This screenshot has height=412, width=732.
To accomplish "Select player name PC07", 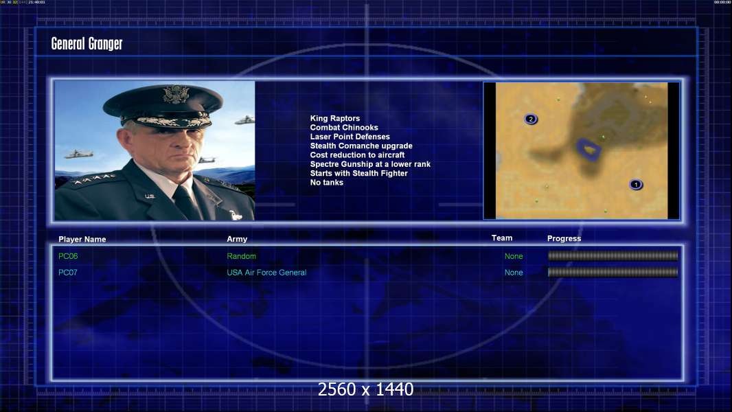I will (x=68, y=273).
